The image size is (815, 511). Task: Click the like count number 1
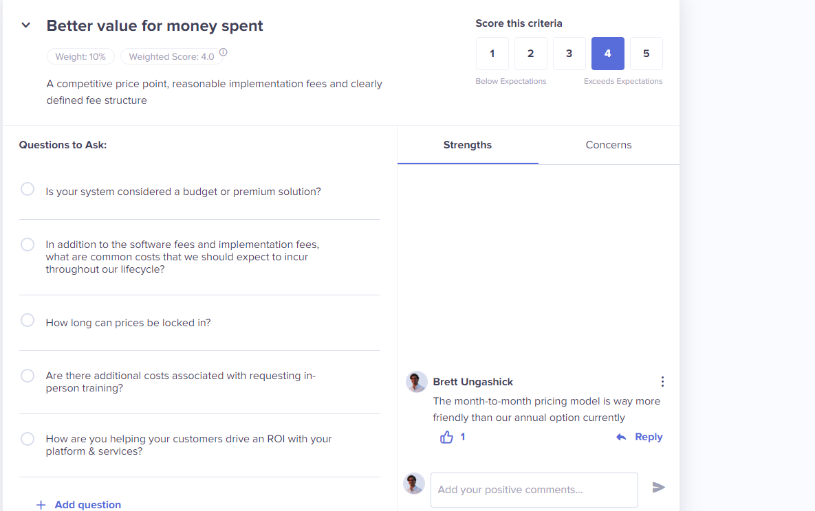pos(463,437)
